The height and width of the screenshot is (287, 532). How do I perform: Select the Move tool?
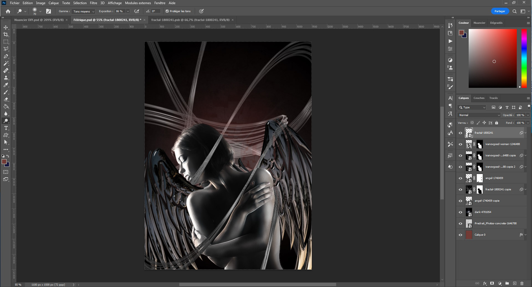click(x=6, y=27)
